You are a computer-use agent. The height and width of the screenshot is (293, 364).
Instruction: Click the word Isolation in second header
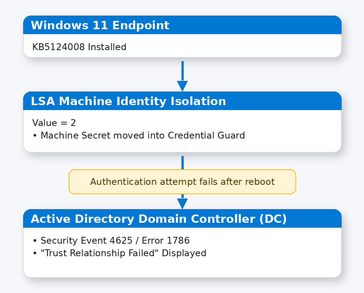click(198, 101)
